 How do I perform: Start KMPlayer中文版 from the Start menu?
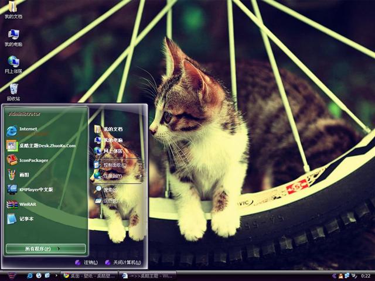[30, 190]
